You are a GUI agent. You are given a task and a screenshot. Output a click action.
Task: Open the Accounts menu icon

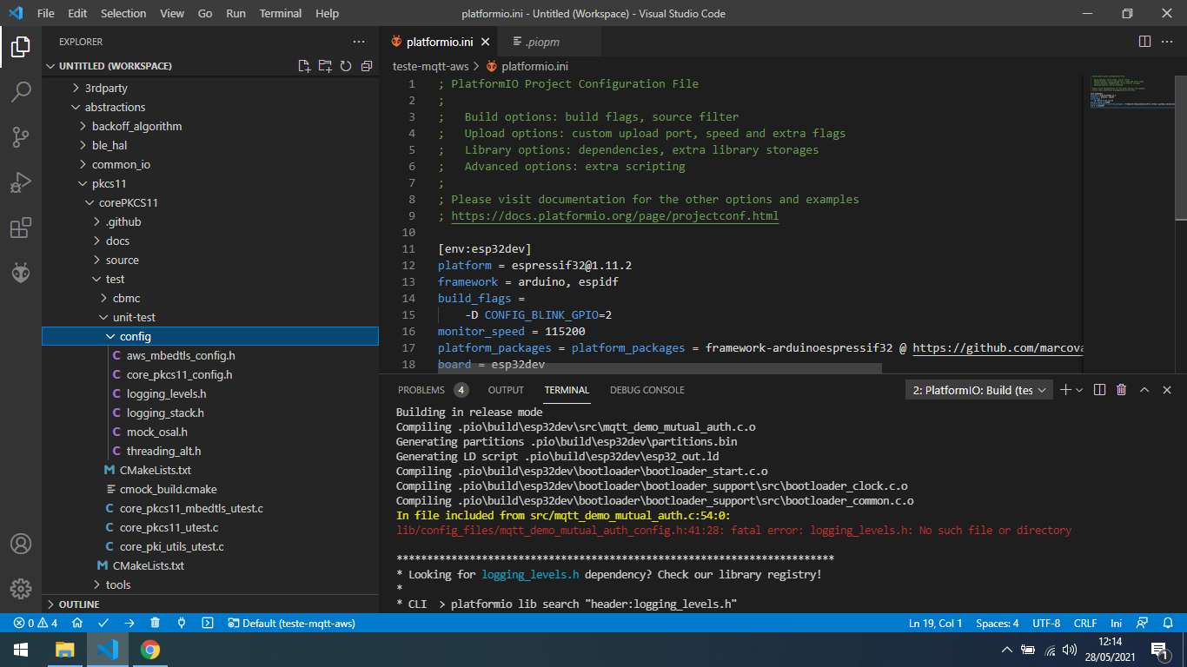click(21, 544)
